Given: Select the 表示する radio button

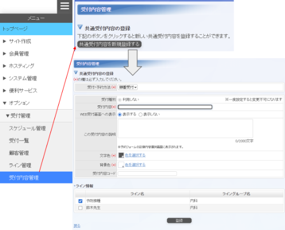Looking at the screenshot, I should [x=120, y=115].
